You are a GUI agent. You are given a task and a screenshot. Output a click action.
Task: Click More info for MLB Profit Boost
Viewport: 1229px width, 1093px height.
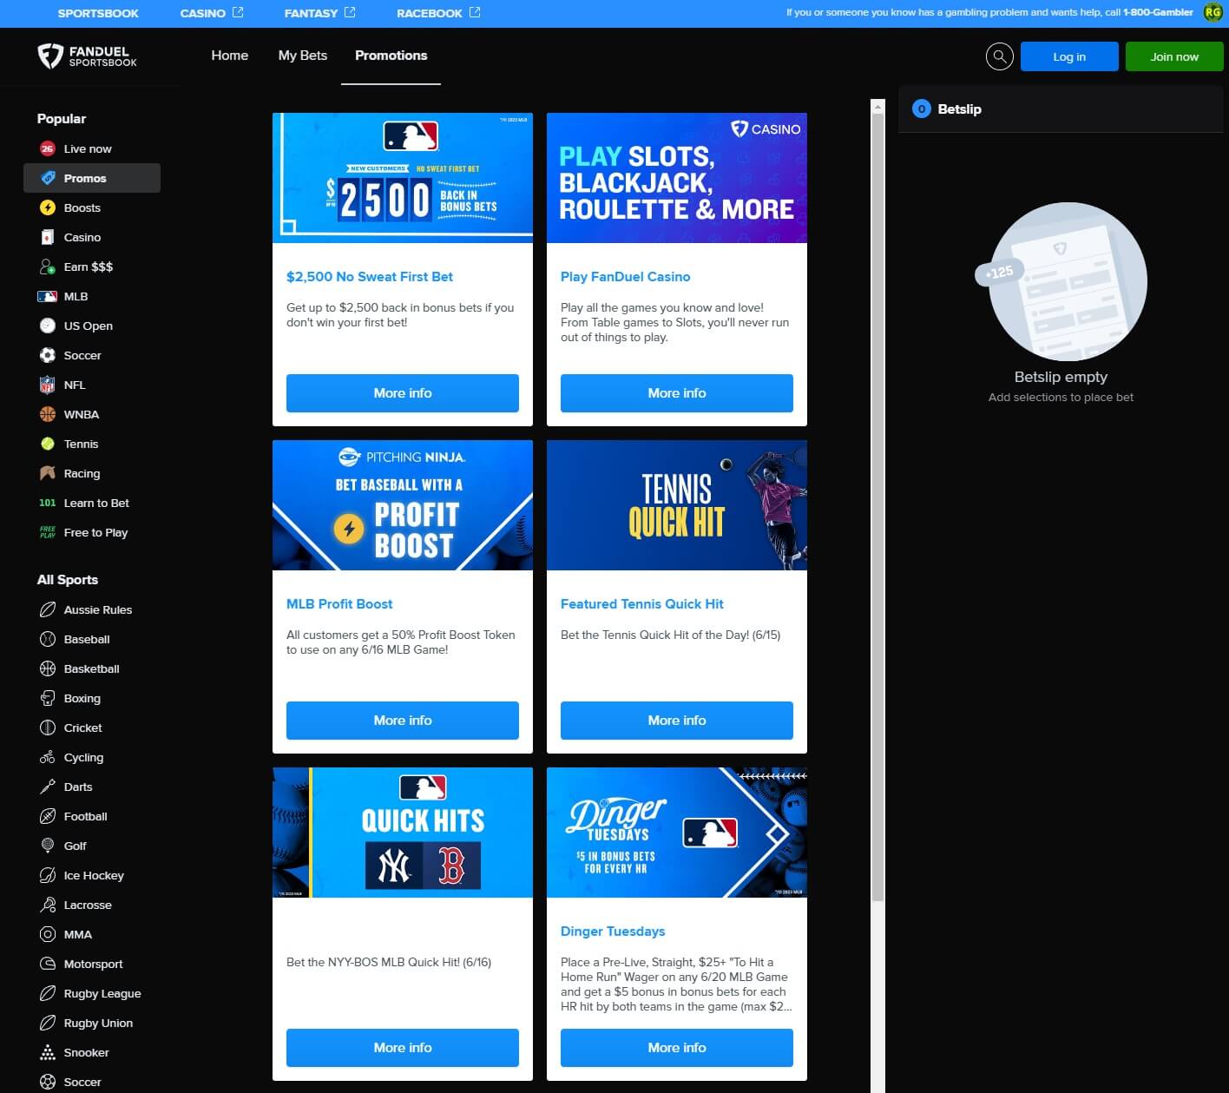[403, 721]
